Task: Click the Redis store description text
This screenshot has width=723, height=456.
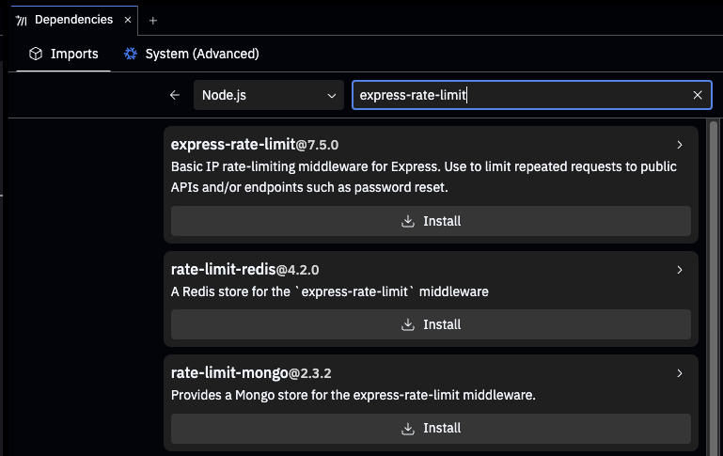Action: (330, 291)
